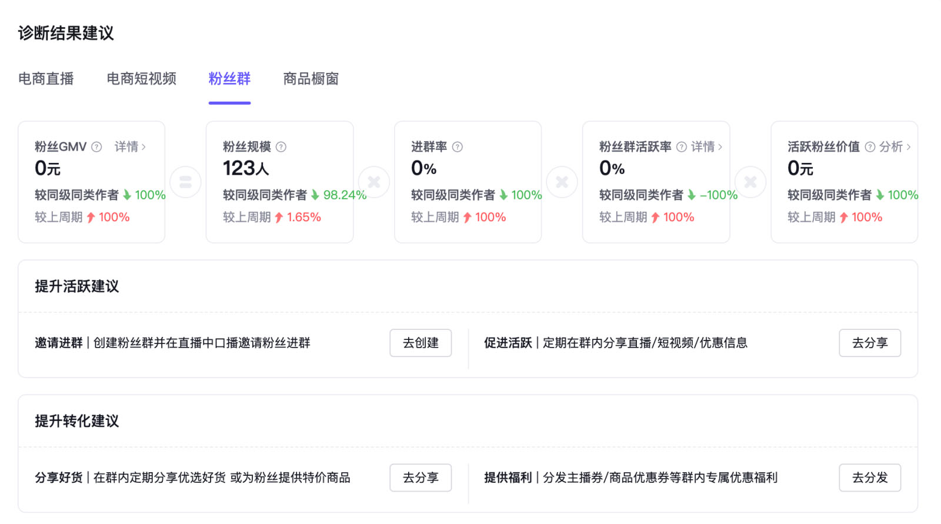Click 去分发 button for 提供福利
Image resolution: width=941 pixels, height=524 pixels.
point(869,478)
